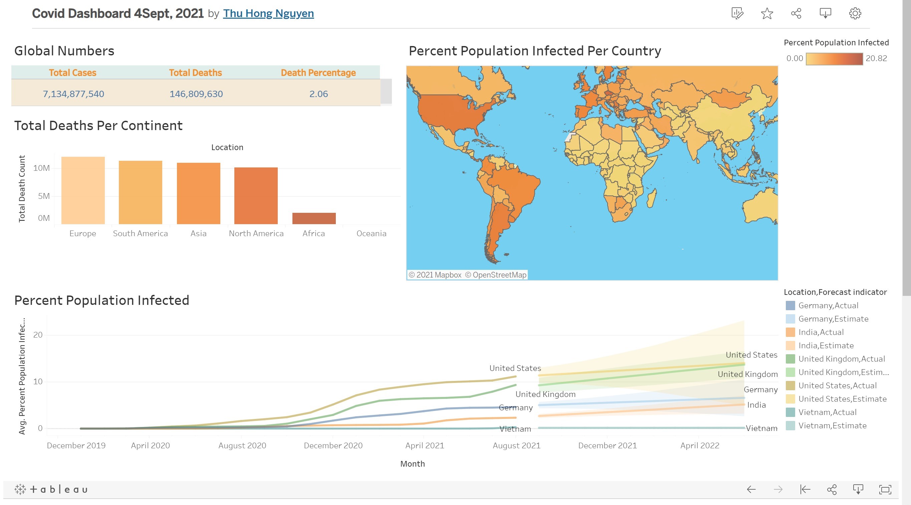This screenshot has width=911, height=505.
Task: Click the Europe bar in deaths chart
Action: (83, 190)
